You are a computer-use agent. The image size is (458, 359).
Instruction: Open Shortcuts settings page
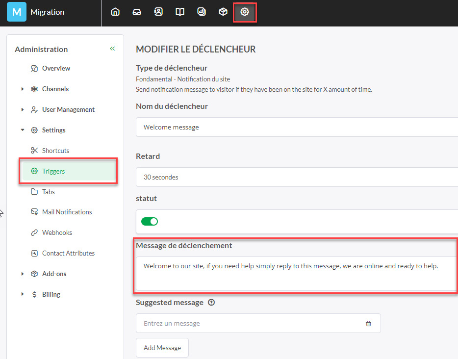[x=55, y=151]
